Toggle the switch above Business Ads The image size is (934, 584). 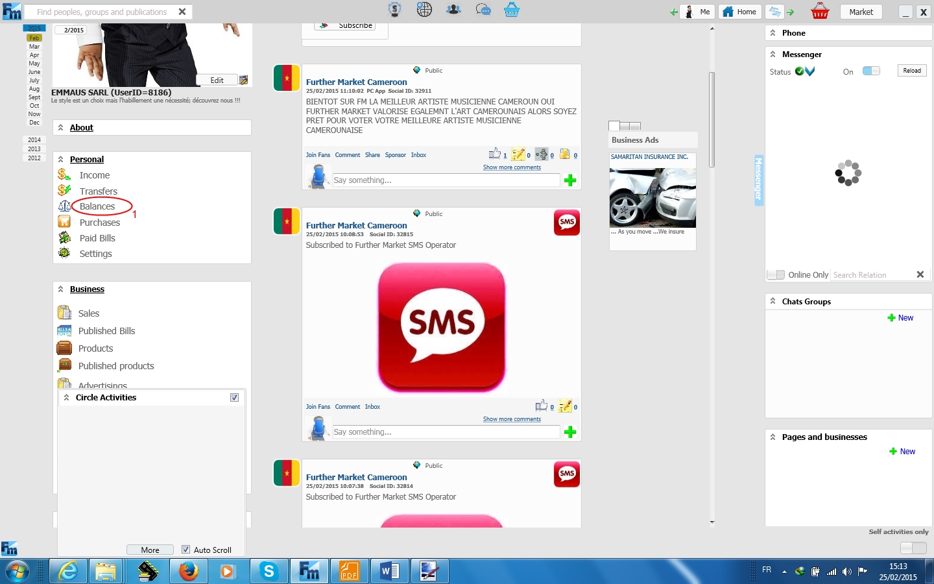tap(625, 126)
